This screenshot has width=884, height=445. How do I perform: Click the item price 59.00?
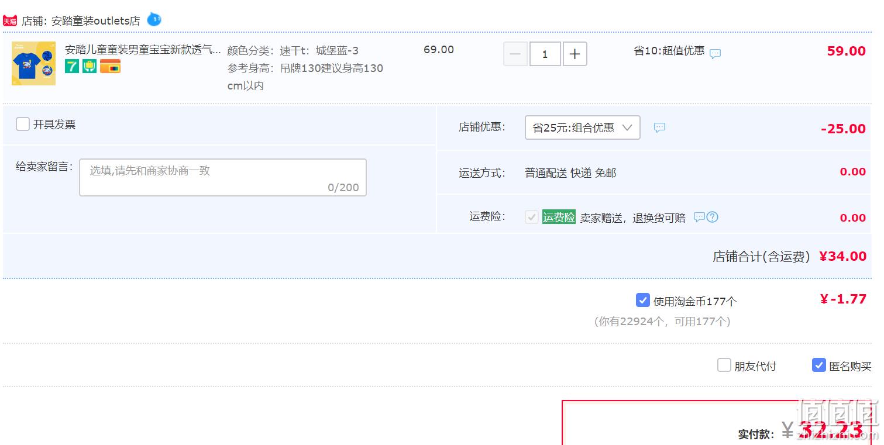click(x=846, y=51)
